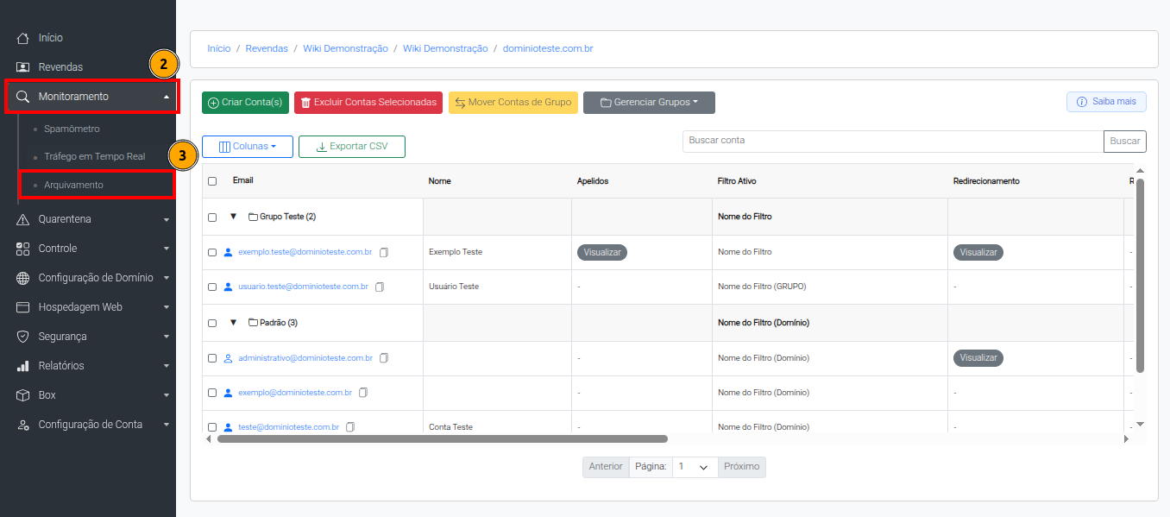The image size is (1170, 517).
Task: Click the Buscar search button
Action: [x=1124, y=141]
